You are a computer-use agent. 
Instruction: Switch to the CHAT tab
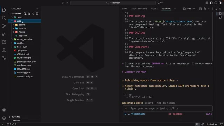tap(125, 9)
